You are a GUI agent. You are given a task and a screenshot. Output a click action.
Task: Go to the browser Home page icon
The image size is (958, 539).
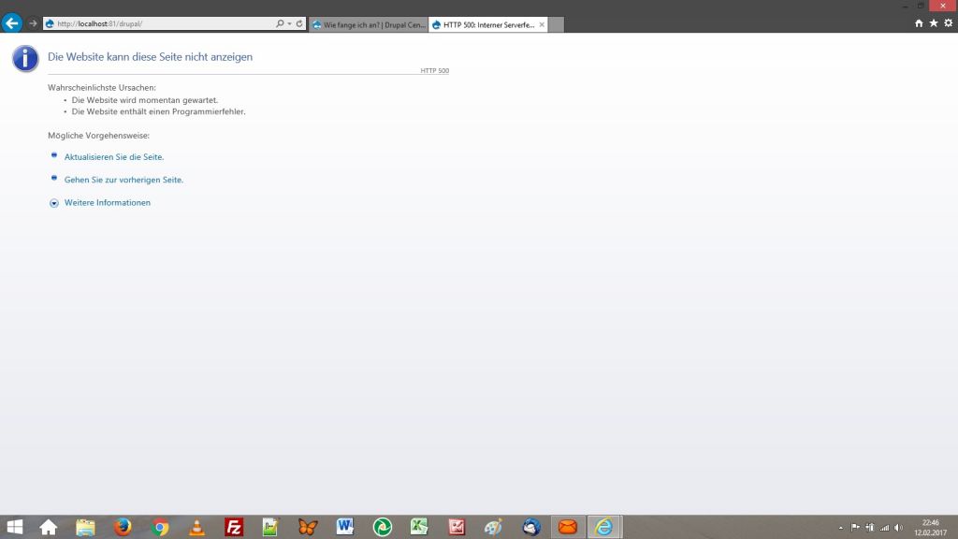tap(920, 23)
